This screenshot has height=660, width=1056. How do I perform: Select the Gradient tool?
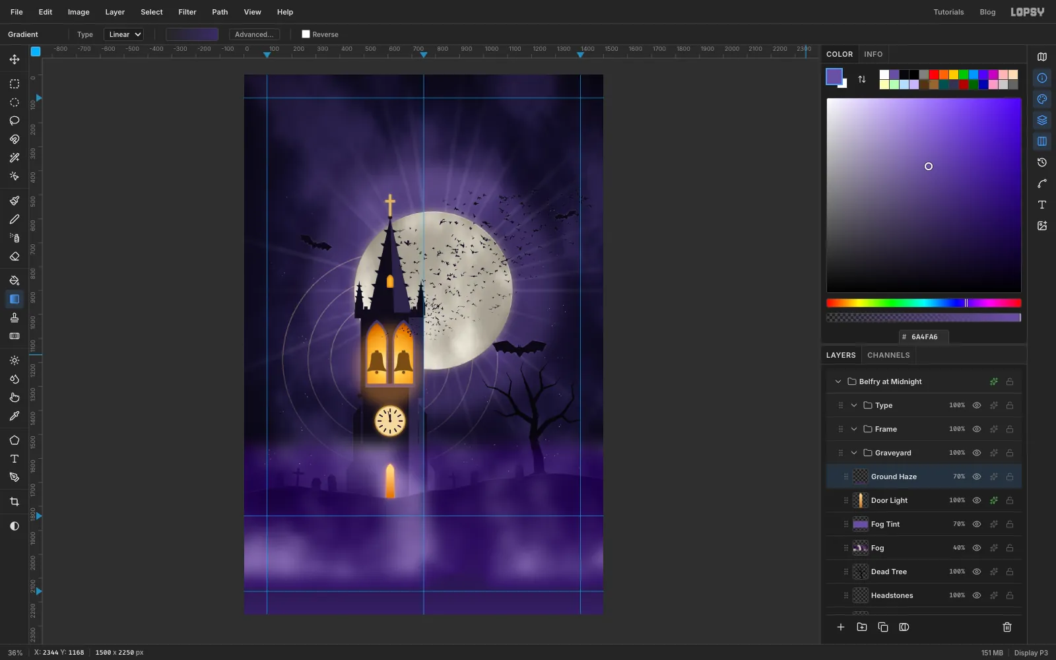(14, 299)
